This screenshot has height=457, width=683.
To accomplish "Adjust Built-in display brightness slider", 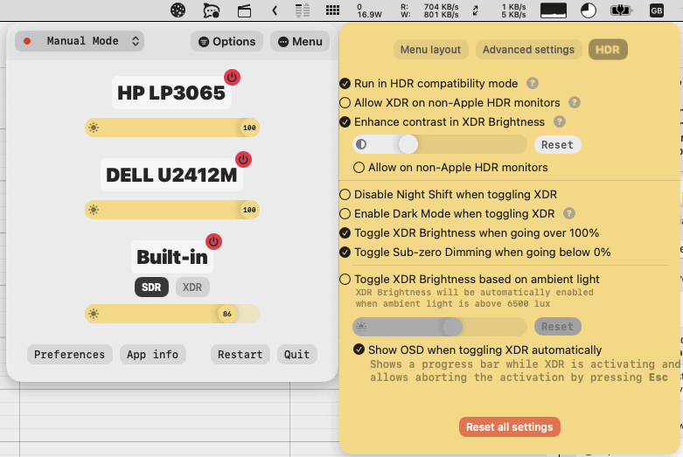I will 172,314.
